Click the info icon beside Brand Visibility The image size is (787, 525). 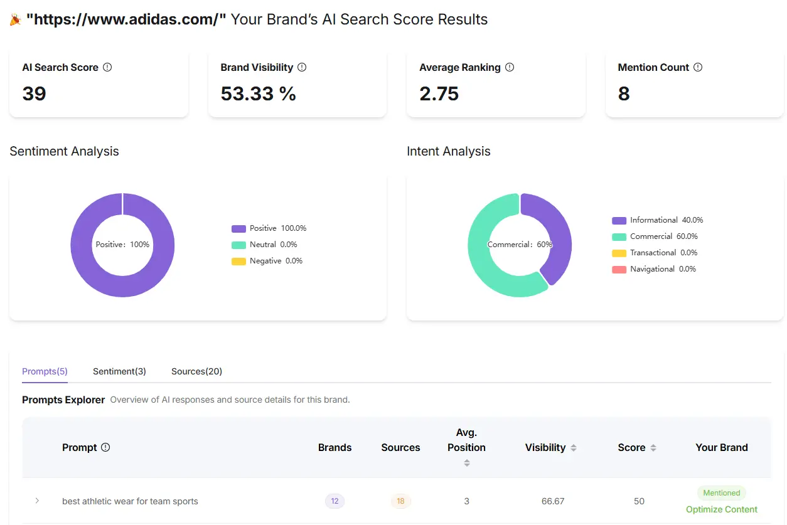[x=302, y=67]
